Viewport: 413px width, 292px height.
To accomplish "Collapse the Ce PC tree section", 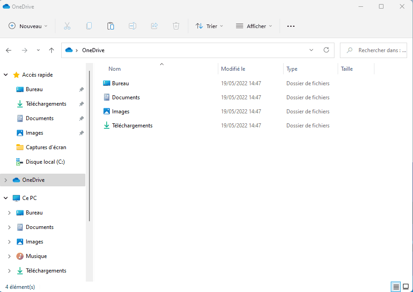I will [5, 198].
